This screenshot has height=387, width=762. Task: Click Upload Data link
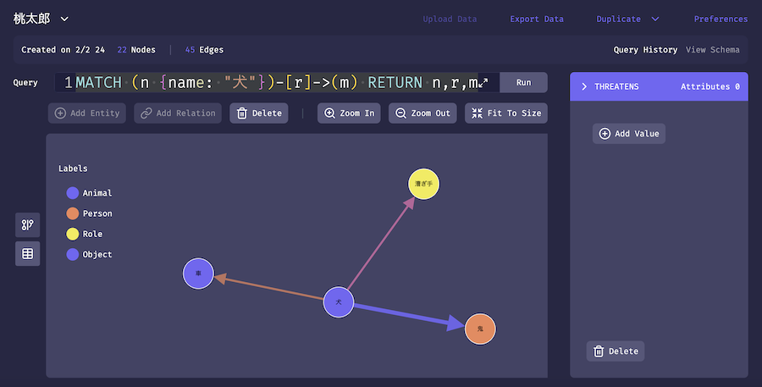point(450,19)
